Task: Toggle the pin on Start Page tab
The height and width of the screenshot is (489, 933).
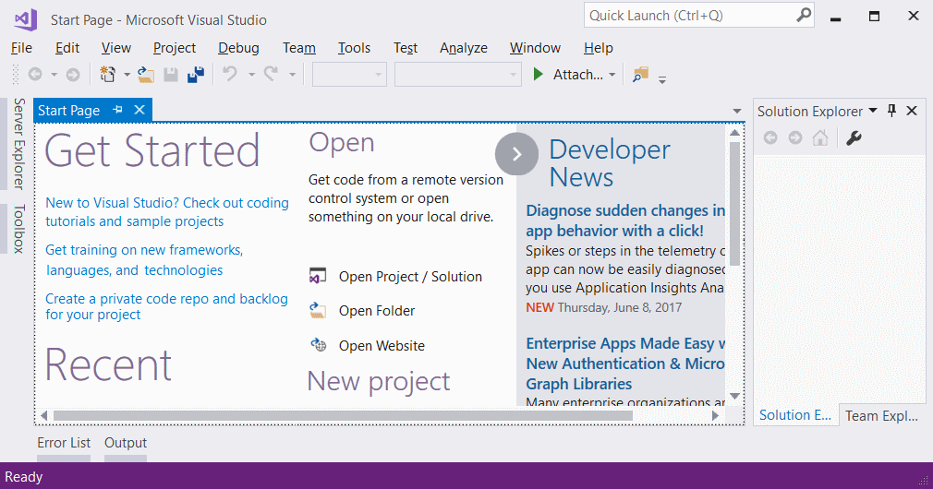Action: click(118, 110)
